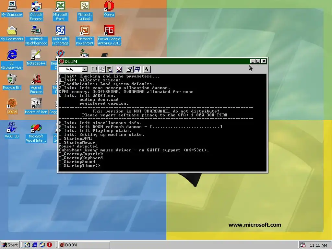Screen dimensions: 332x249
Task: Launch Microsoft Outlook desktop shortcut
Action: point(85,11)
